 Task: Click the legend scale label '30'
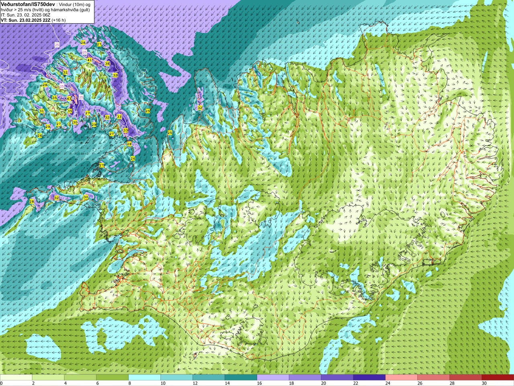pos(484,383)
